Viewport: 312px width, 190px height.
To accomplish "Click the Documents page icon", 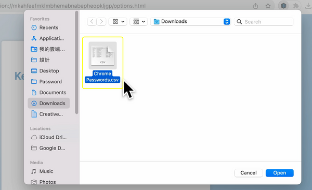I will click(x=34, y=93).
